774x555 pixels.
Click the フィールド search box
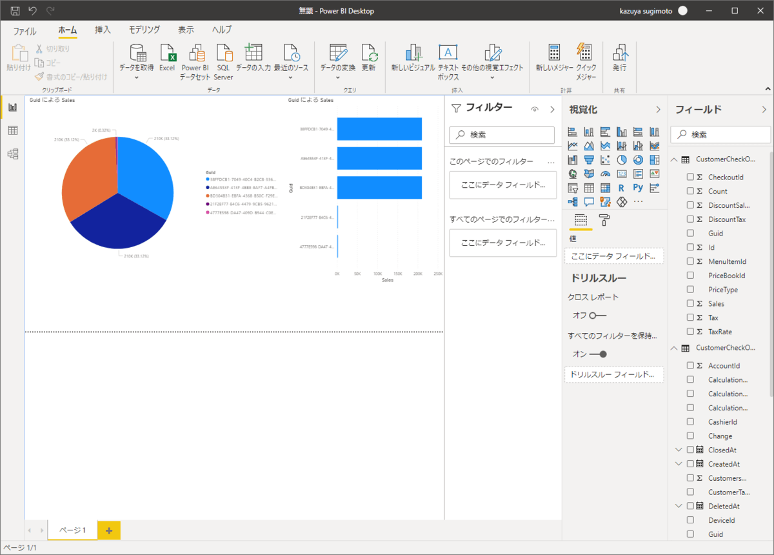point(720,135)
